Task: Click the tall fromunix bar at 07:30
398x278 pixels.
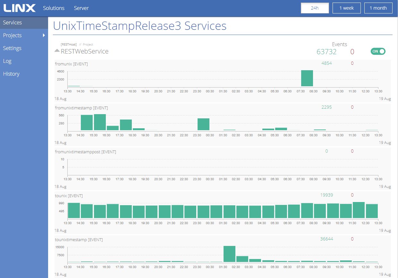Action: coord(307,78)
